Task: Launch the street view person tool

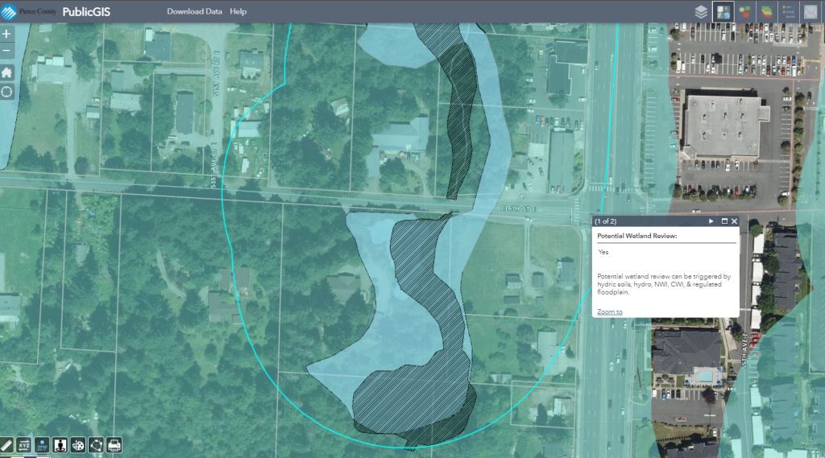Action: [x=59, y=444]
